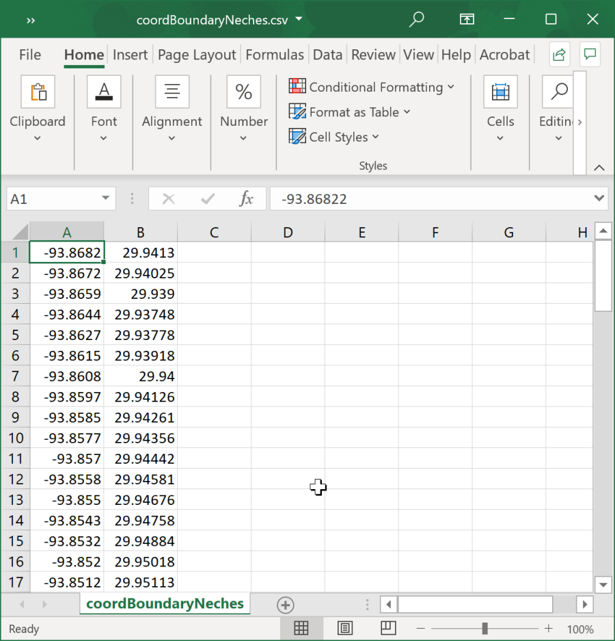
Task: Open the File tab
Action: [30, 55]
